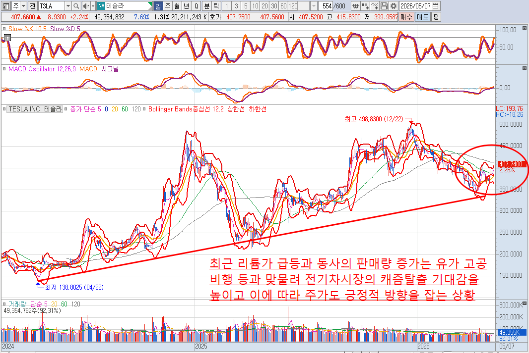Expand the custom interval dropdown arrow
This screenshot has width=529, height=353.
[x=314, y=6]
